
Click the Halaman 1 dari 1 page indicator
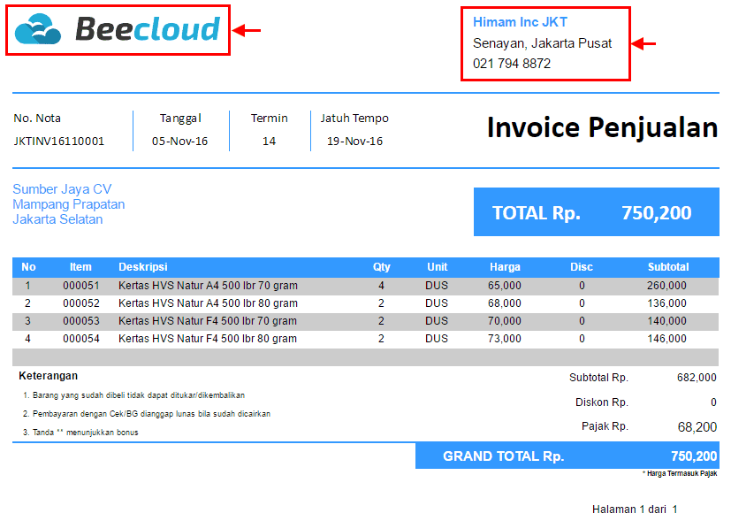pos(634,510)
